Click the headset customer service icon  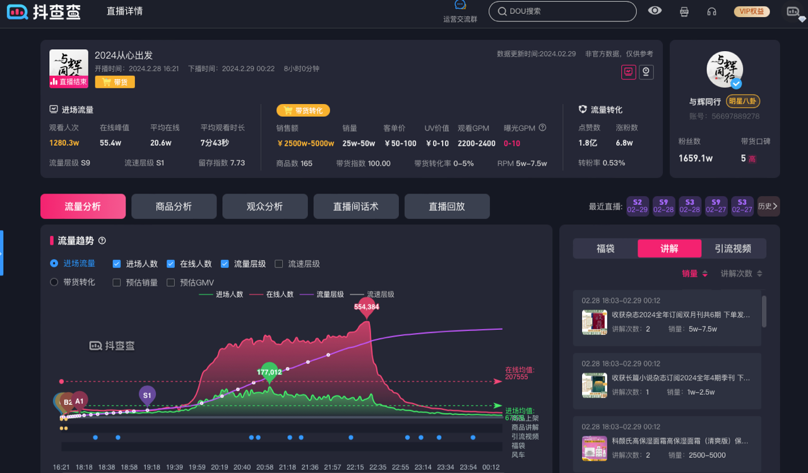coord(712,11)
